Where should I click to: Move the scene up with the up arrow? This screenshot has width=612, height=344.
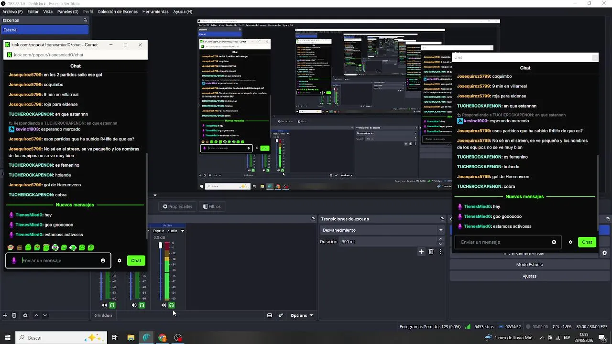pos(36,315)
